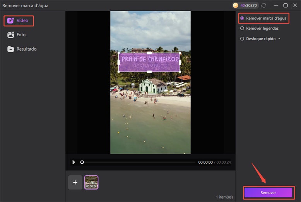Open the Vídeo section in the sidebar
The width and height of the screenshot is (301, 202).
pos(19,20)
